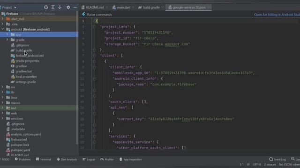Select gradle.properties file

[x=27, y=61]
